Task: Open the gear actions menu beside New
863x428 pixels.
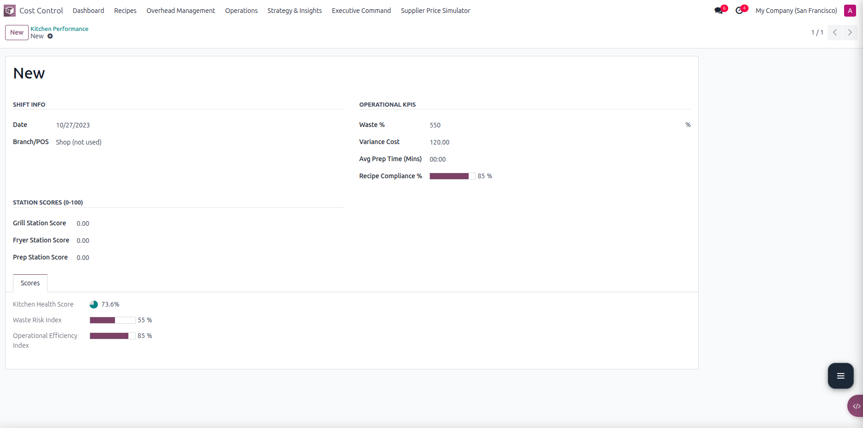Action: [x=50, y=36]
